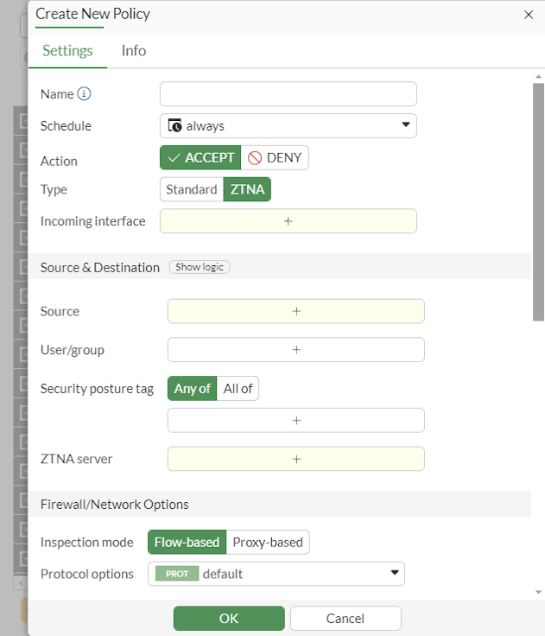The width and height of the screenshot is (545, 636).
Task: Choose All of for Security posture tag
Action: click(x=238, y=389)
